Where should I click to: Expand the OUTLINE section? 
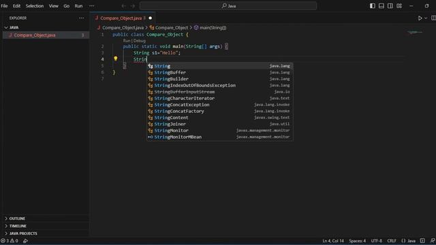click(x=17, y=218)
